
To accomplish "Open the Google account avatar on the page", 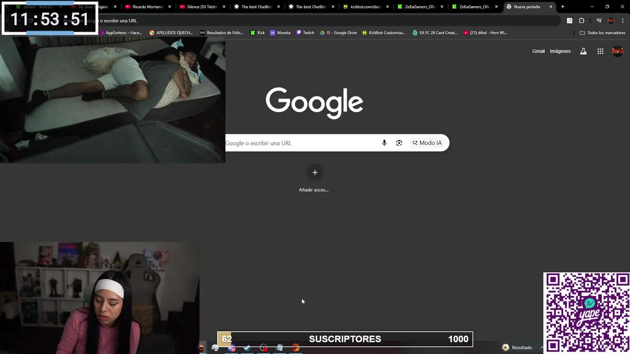I will point(617,51).
